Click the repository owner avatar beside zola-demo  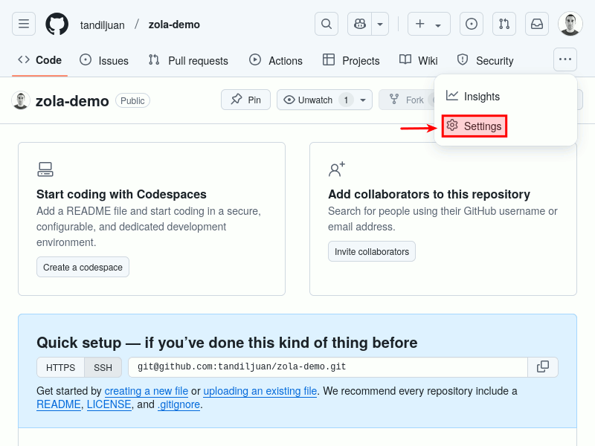(x=21, y=100)
